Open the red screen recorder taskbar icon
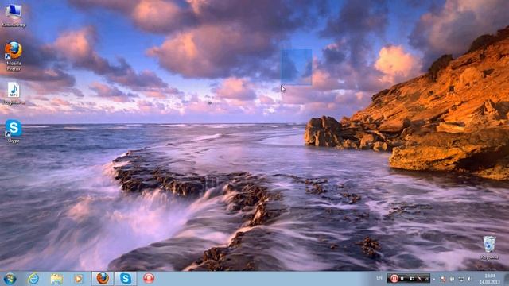 point(149,279)
